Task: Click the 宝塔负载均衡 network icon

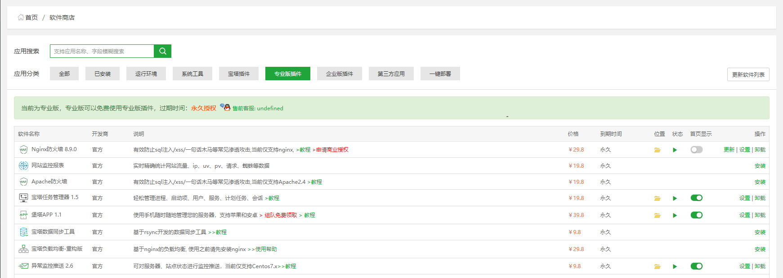Action: (x=23, y=249)
